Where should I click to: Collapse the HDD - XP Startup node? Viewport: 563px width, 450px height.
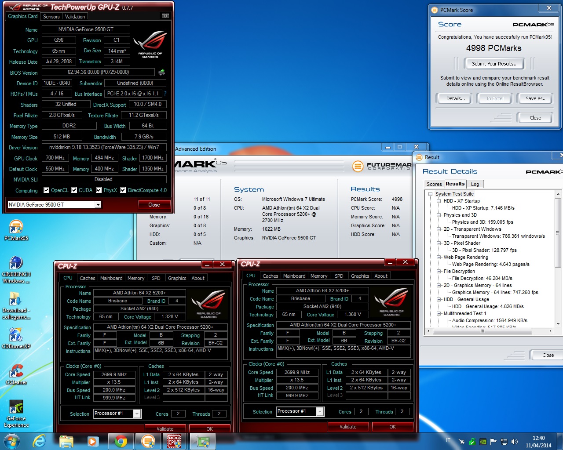click(x=439, y=201)
